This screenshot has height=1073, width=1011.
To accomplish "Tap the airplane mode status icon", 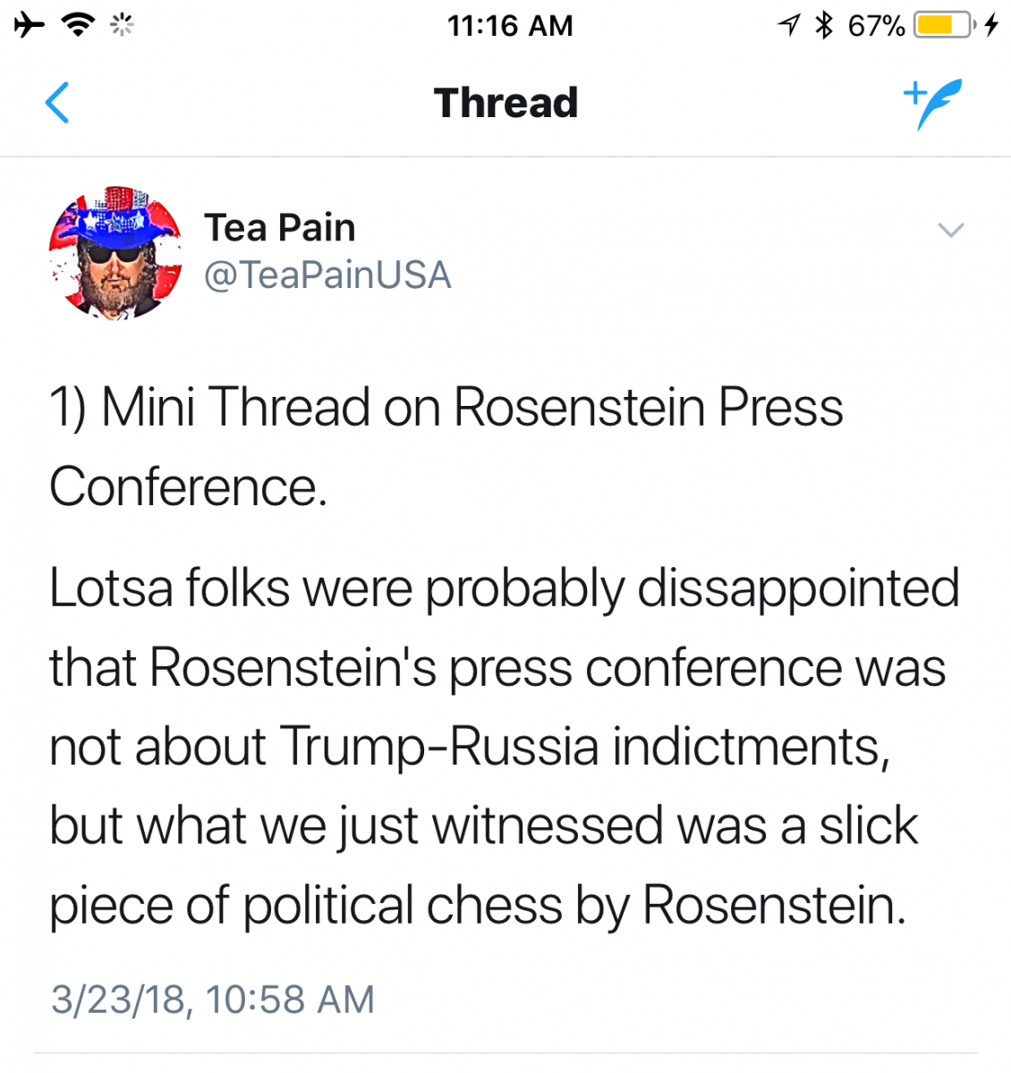I will coord(30,24).
